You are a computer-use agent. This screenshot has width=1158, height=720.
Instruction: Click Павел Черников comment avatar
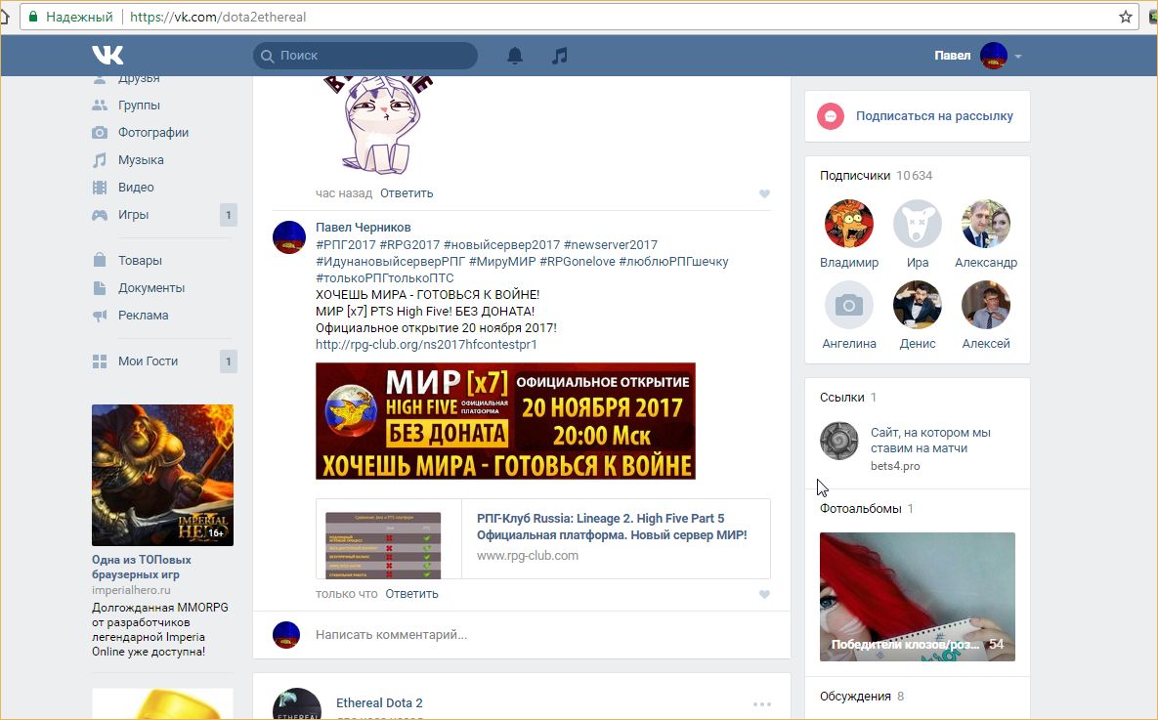[288, 237]
